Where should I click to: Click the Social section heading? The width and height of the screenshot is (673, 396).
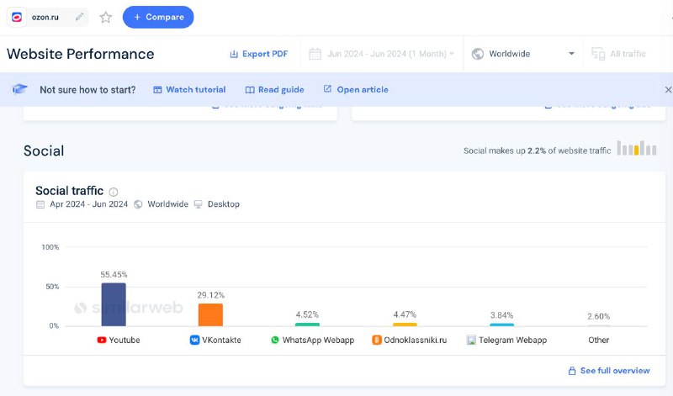click(x=44, y=151)
